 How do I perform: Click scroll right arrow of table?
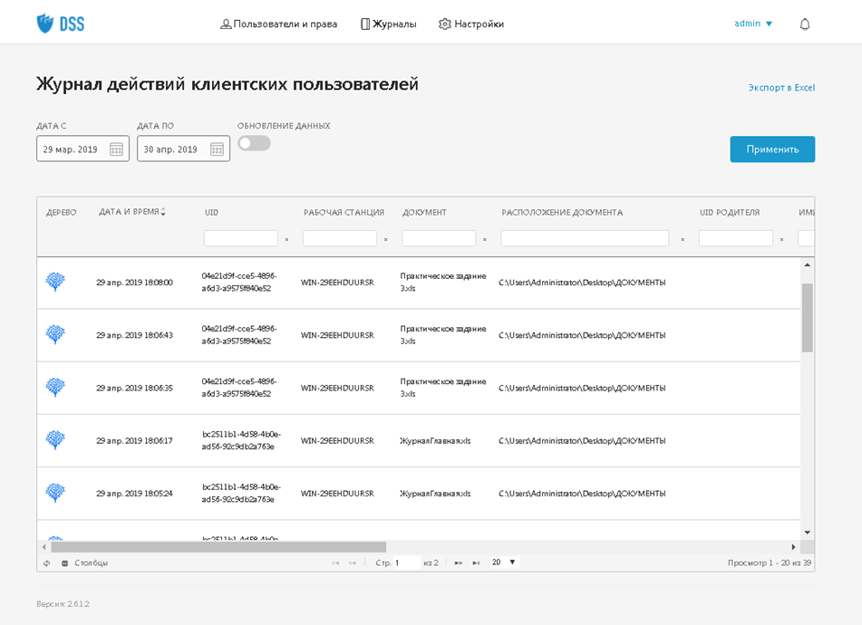793,547
